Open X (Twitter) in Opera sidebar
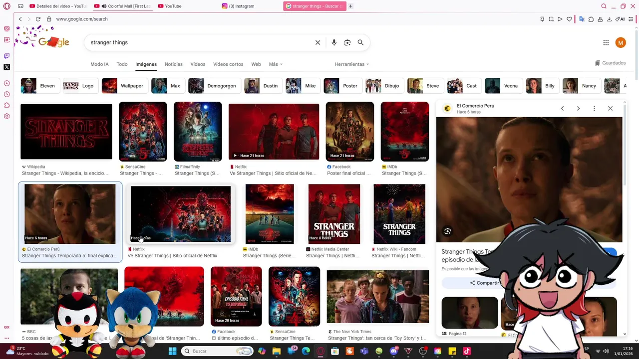The width and height of the screenshot is (639, 359). click(6, 67)
